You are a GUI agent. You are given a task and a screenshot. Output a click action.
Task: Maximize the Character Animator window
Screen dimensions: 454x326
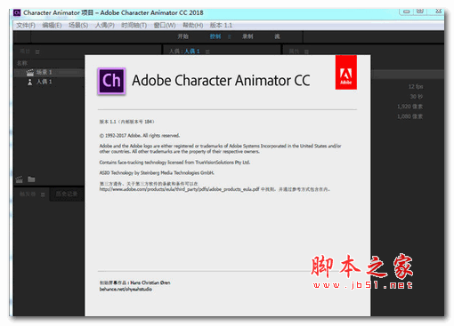point(420,12)
